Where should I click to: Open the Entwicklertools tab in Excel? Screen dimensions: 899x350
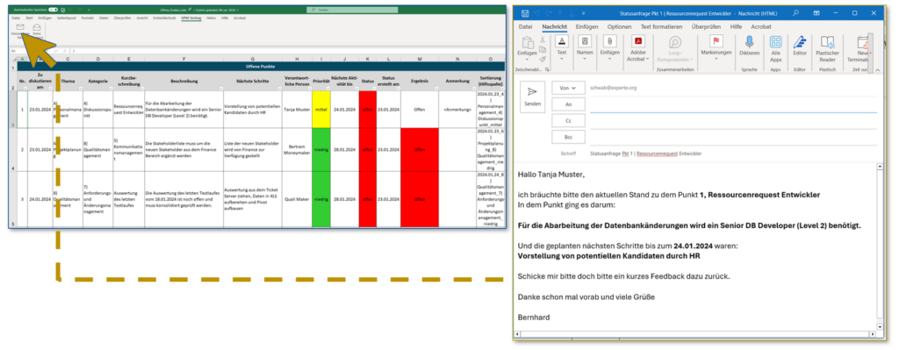[164, 18]
